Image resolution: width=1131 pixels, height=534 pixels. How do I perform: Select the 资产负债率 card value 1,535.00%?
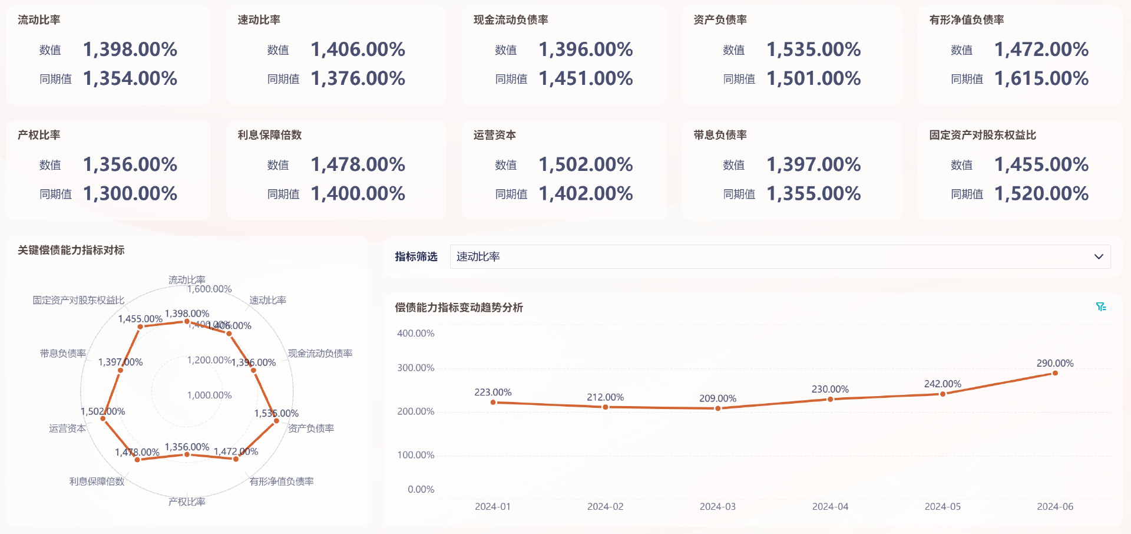point(813,50)
